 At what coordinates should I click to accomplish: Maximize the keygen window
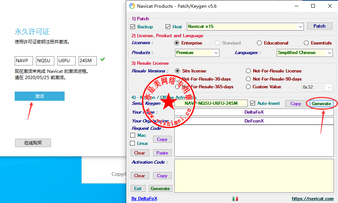point(313,6)
